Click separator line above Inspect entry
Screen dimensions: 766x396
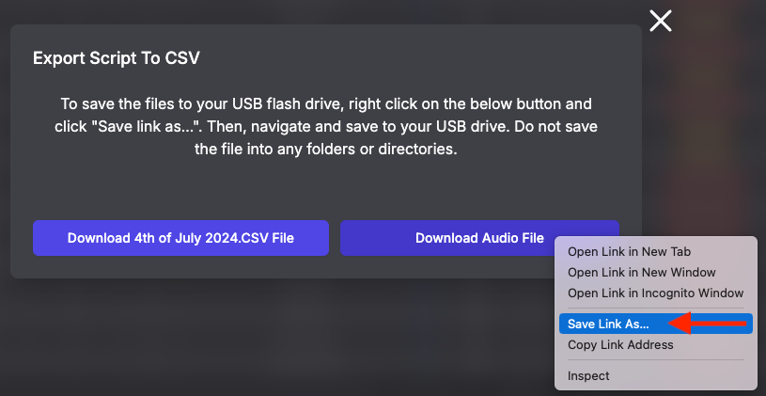tap(655, 360)
